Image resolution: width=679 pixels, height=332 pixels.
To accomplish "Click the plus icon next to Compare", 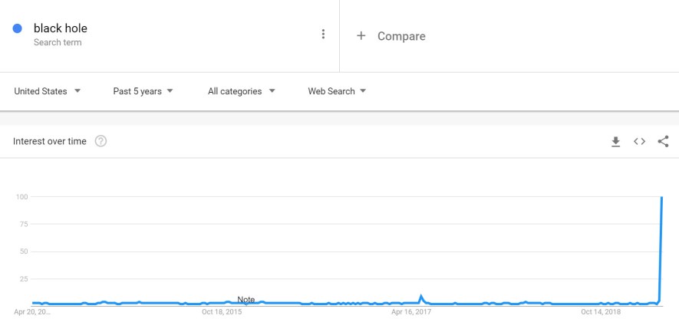I will coord(361,36).
